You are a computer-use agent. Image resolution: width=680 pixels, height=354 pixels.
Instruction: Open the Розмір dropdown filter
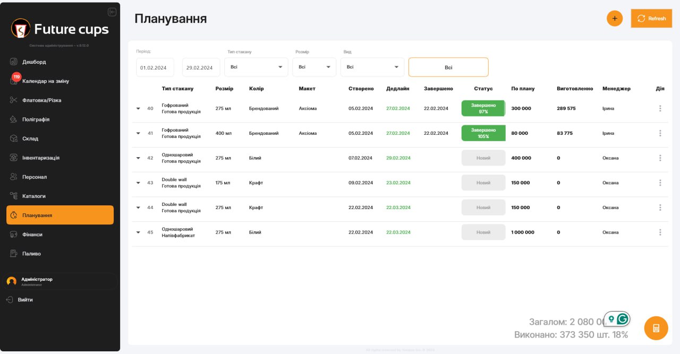click(x=314, y=67)
